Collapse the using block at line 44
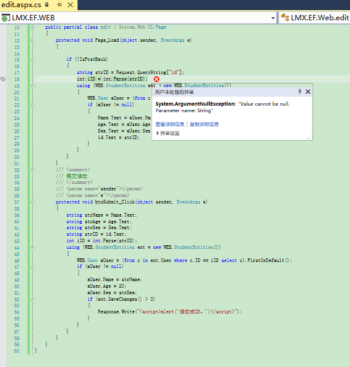 point(33,248)
